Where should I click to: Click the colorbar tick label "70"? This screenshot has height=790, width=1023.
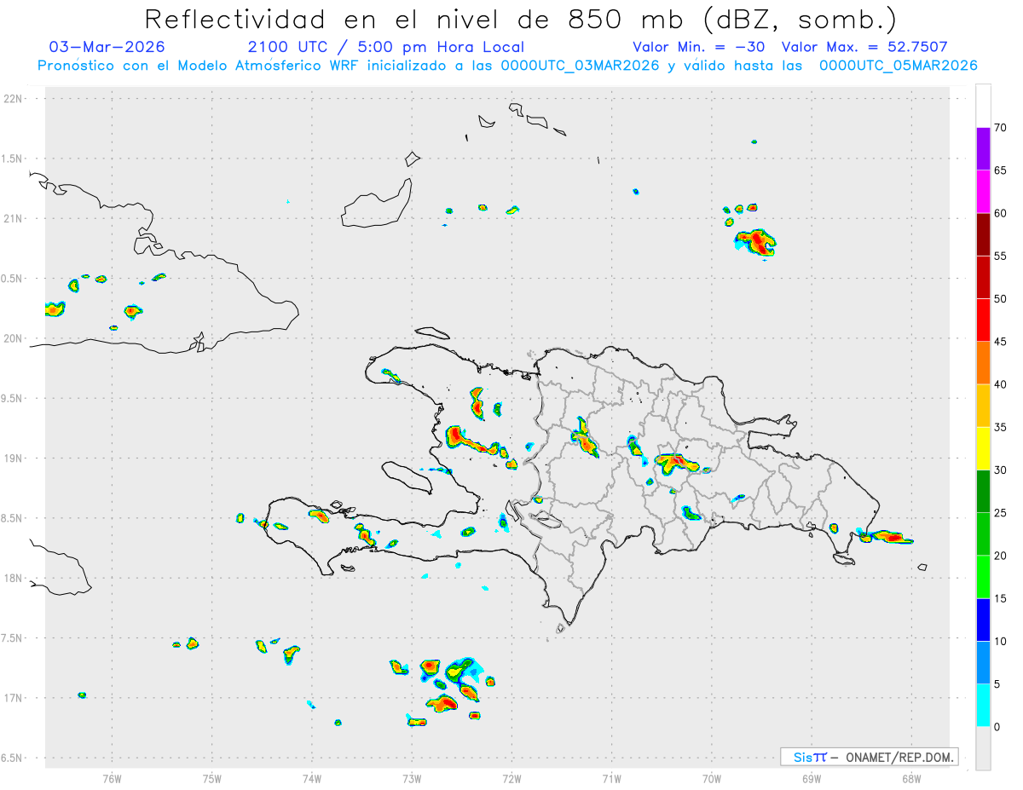pyautogui.click(x=1000, y=128)
